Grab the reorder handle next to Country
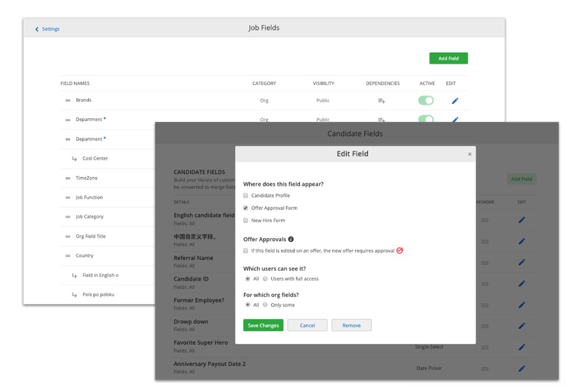 coord(68,256)
